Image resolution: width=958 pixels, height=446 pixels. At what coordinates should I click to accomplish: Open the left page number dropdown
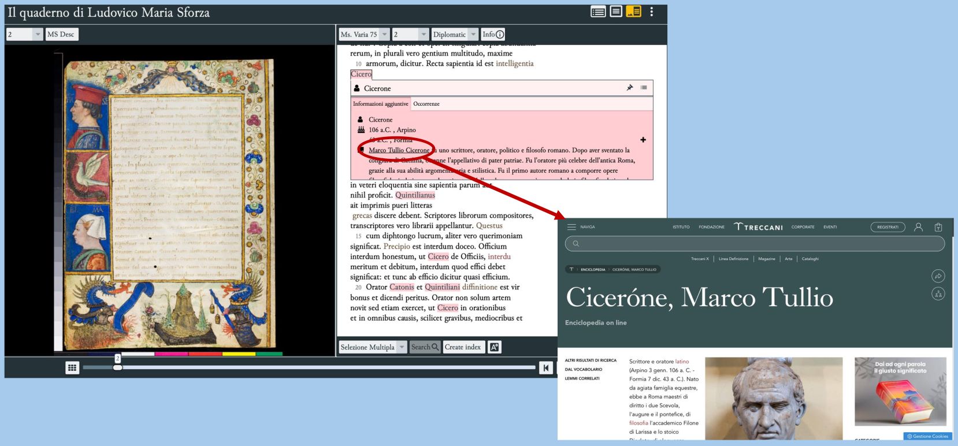tap(24, 35)
